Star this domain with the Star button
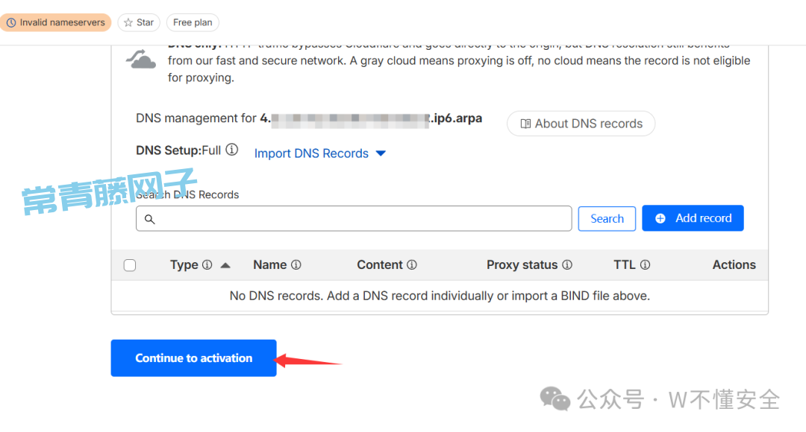This screenshot has height=432, width=806. 138,23
